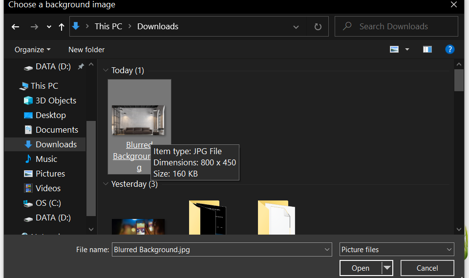Image resolution: width=469 pixels, height=278 pixels.
Task: Change the view with the view icon
Action: point(394,49)
